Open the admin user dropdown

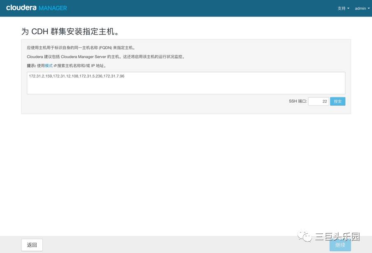(362, 8)
